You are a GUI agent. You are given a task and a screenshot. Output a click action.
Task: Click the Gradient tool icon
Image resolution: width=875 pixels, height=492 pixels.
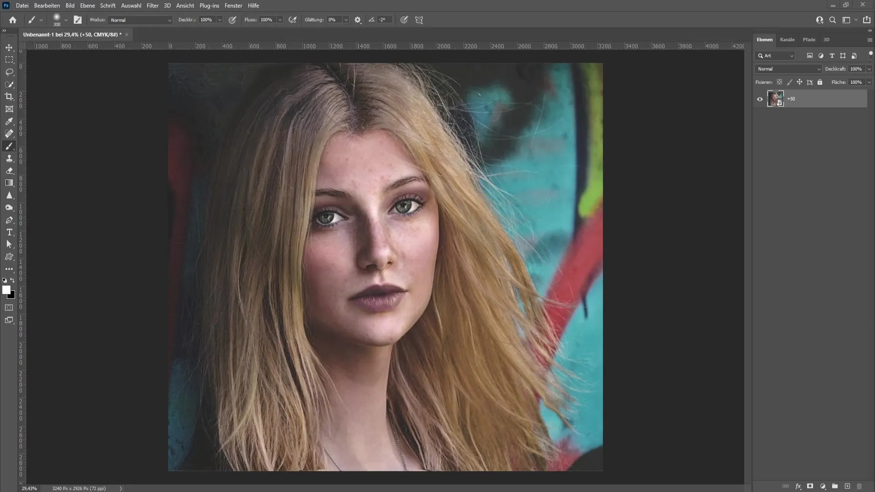click(9, 183)
